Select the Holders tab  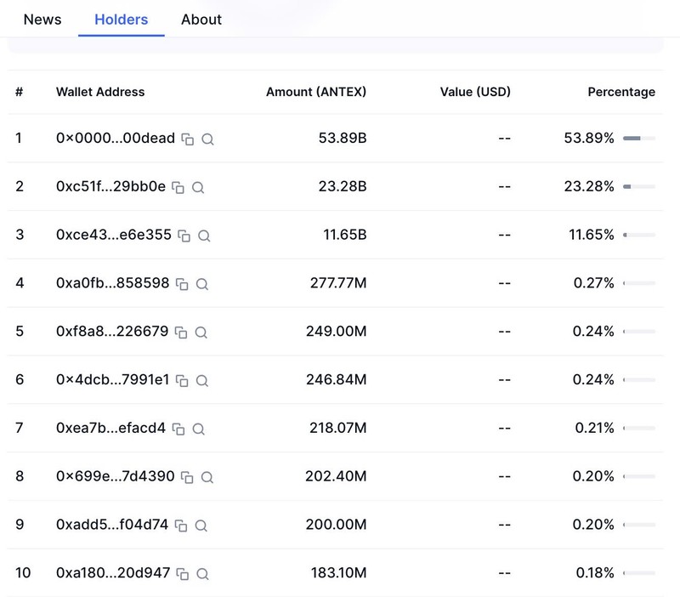[x=121, y=20]
